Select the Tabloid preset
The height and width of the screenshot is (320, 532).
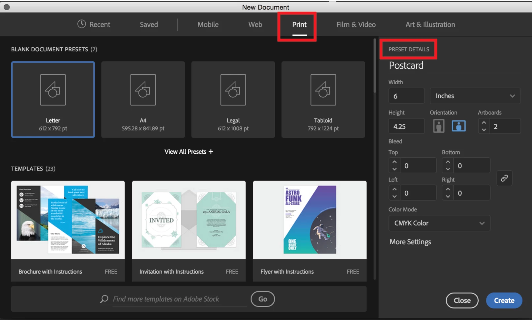point(323,99)
